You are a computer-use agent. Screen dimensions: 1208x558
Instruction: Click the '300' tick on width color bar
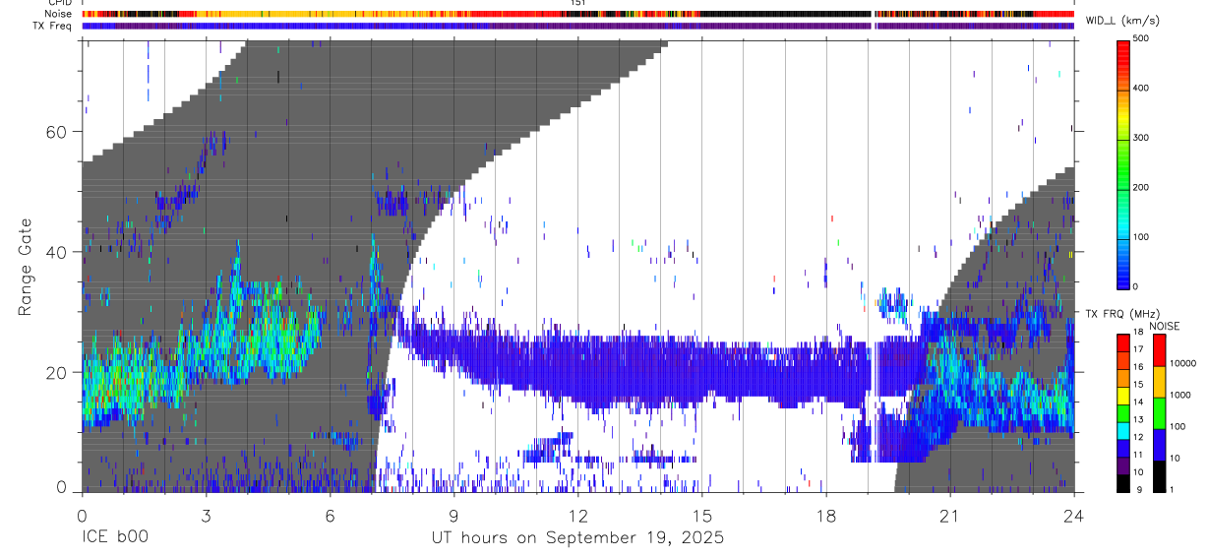[x=1142, y=138]
